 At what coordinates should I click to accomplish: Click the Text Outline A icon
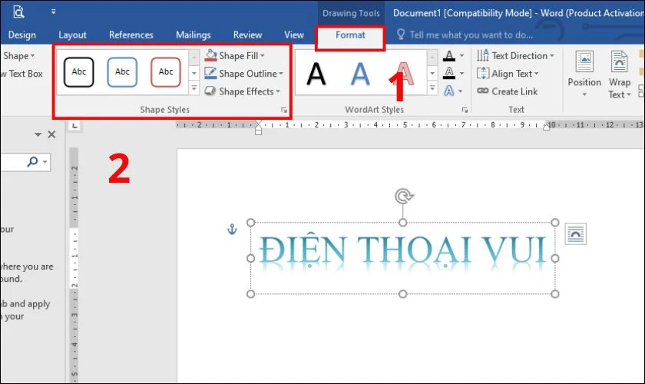click(x=449, y=73)
